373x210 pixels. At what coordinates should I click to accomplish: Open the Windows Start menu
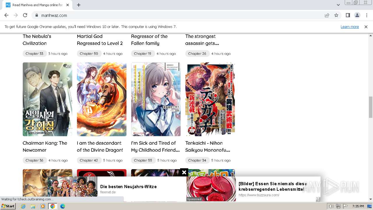click(x=8, y=206)
